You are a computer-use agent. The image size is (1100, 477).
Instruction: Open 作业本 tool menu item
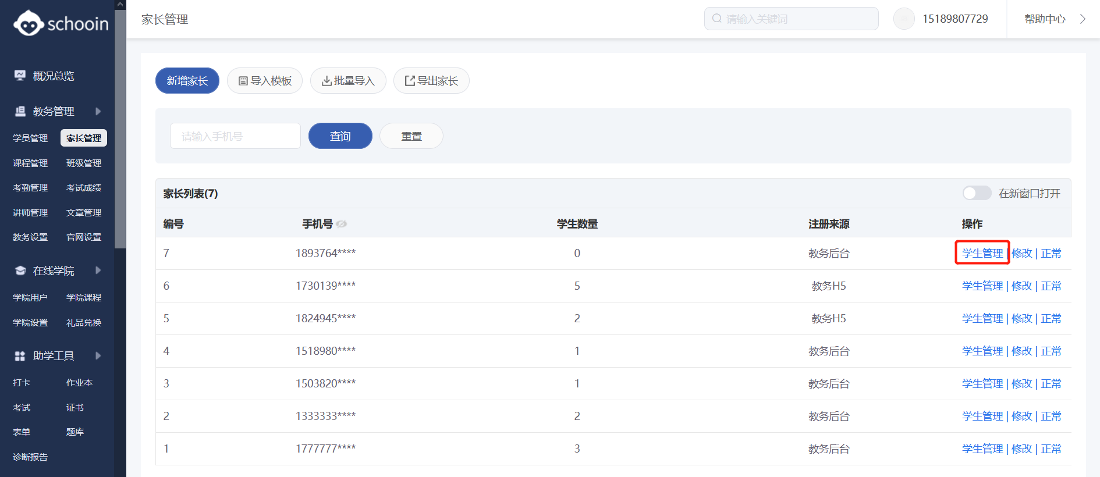pyautogui.click(x=79, y=383)
